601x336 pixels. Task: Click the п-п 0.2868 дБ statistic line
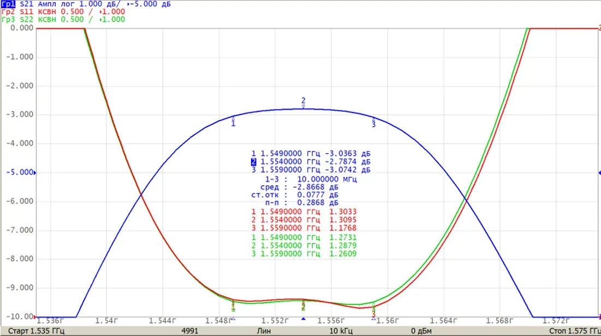click(302, 203)
